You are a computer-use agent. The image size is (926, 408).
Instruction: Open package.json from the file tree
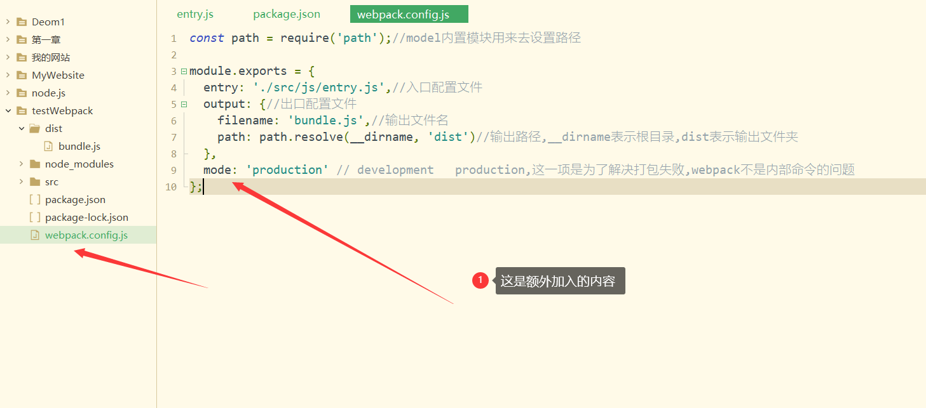[x=75, y=199]
